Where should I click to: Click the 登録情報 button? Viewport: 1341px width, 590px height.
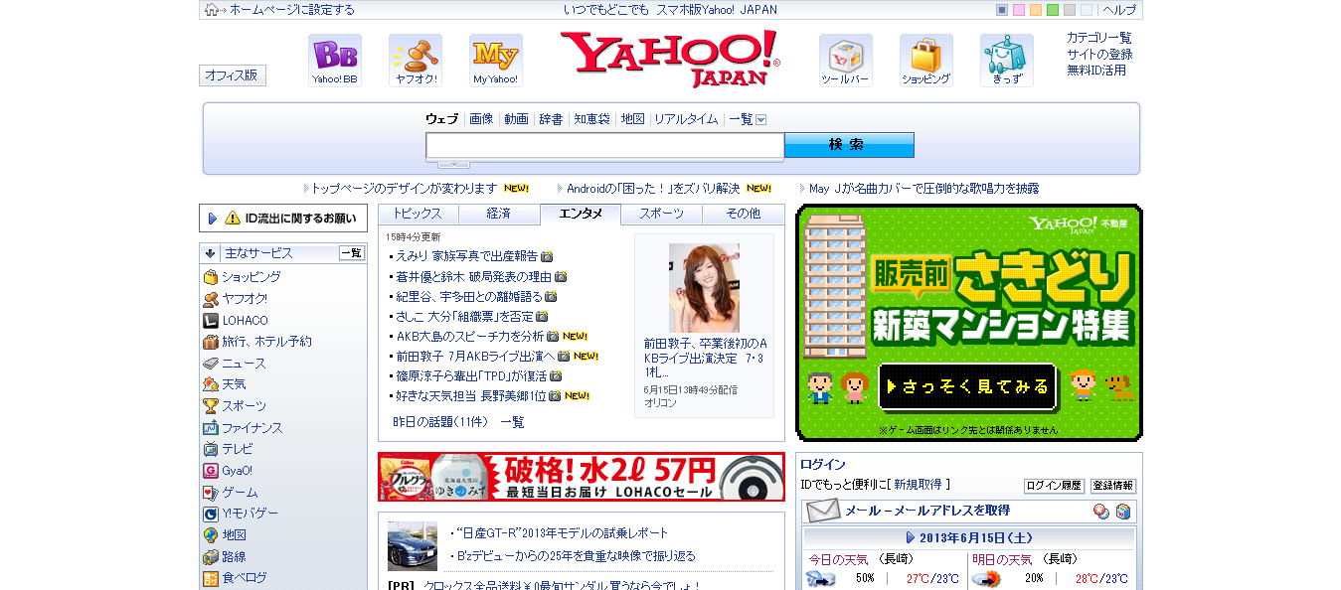tap(1113, 486)
